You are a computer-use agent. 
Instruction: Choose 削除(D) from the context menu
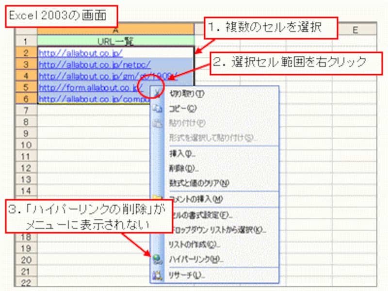[184, 168]
